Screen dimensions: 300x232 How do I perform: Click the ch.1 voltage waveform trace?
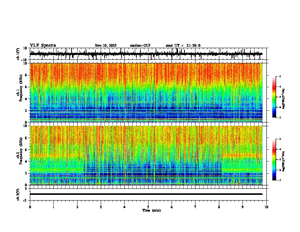point(146,54)
